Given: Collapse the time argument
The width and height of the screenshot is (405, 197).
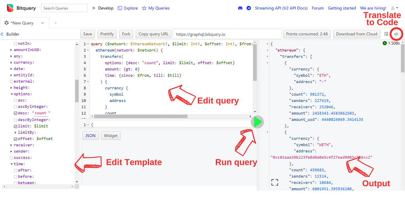Looking at the screenshot, I should pos(11,164).
